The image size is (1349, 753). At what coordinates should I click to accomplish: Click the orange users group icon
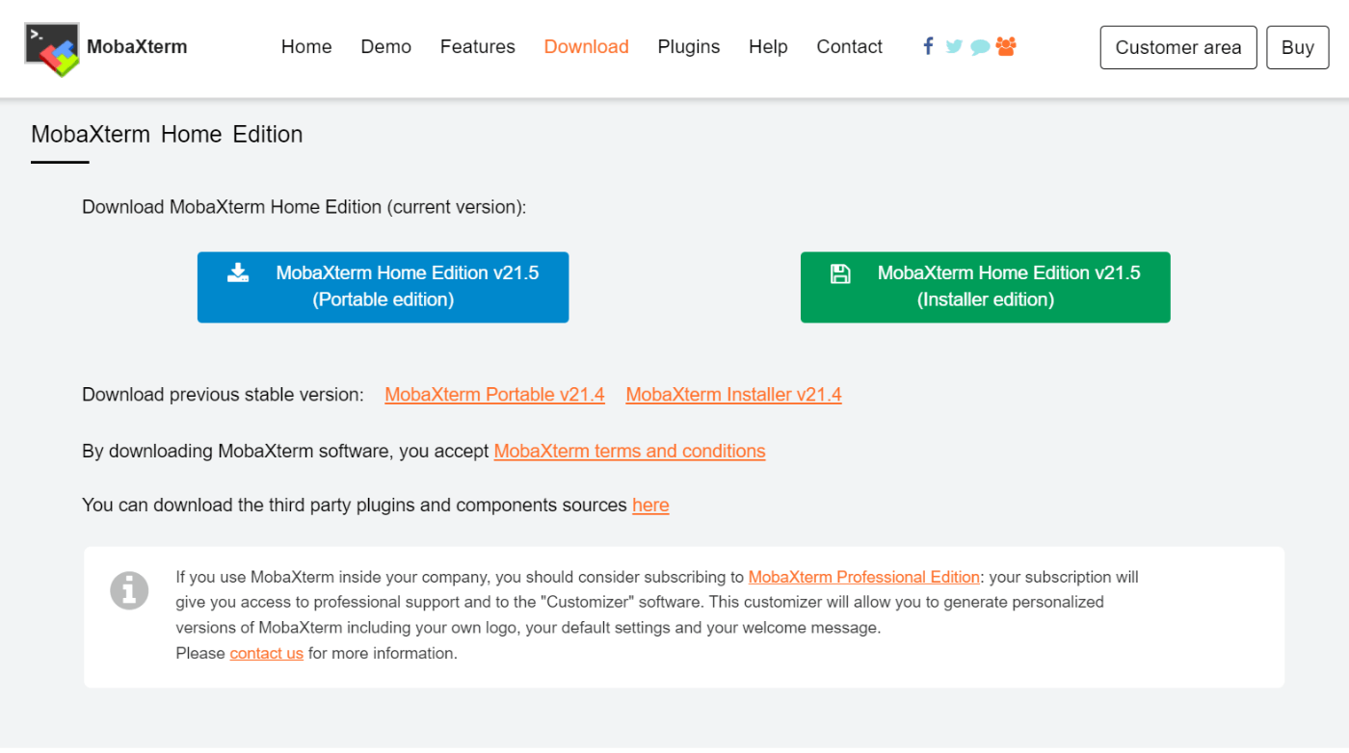click(x=1006, y=46)
